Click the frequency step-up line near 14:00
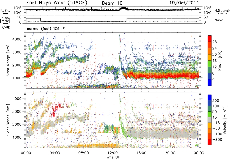The width and height of the screenshot is (230, 159). (x=127, y=20)
